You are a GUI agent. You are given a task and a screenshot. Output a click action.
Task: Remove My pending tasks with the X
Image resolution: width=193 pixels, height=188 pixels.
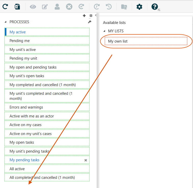click(86, 160)
